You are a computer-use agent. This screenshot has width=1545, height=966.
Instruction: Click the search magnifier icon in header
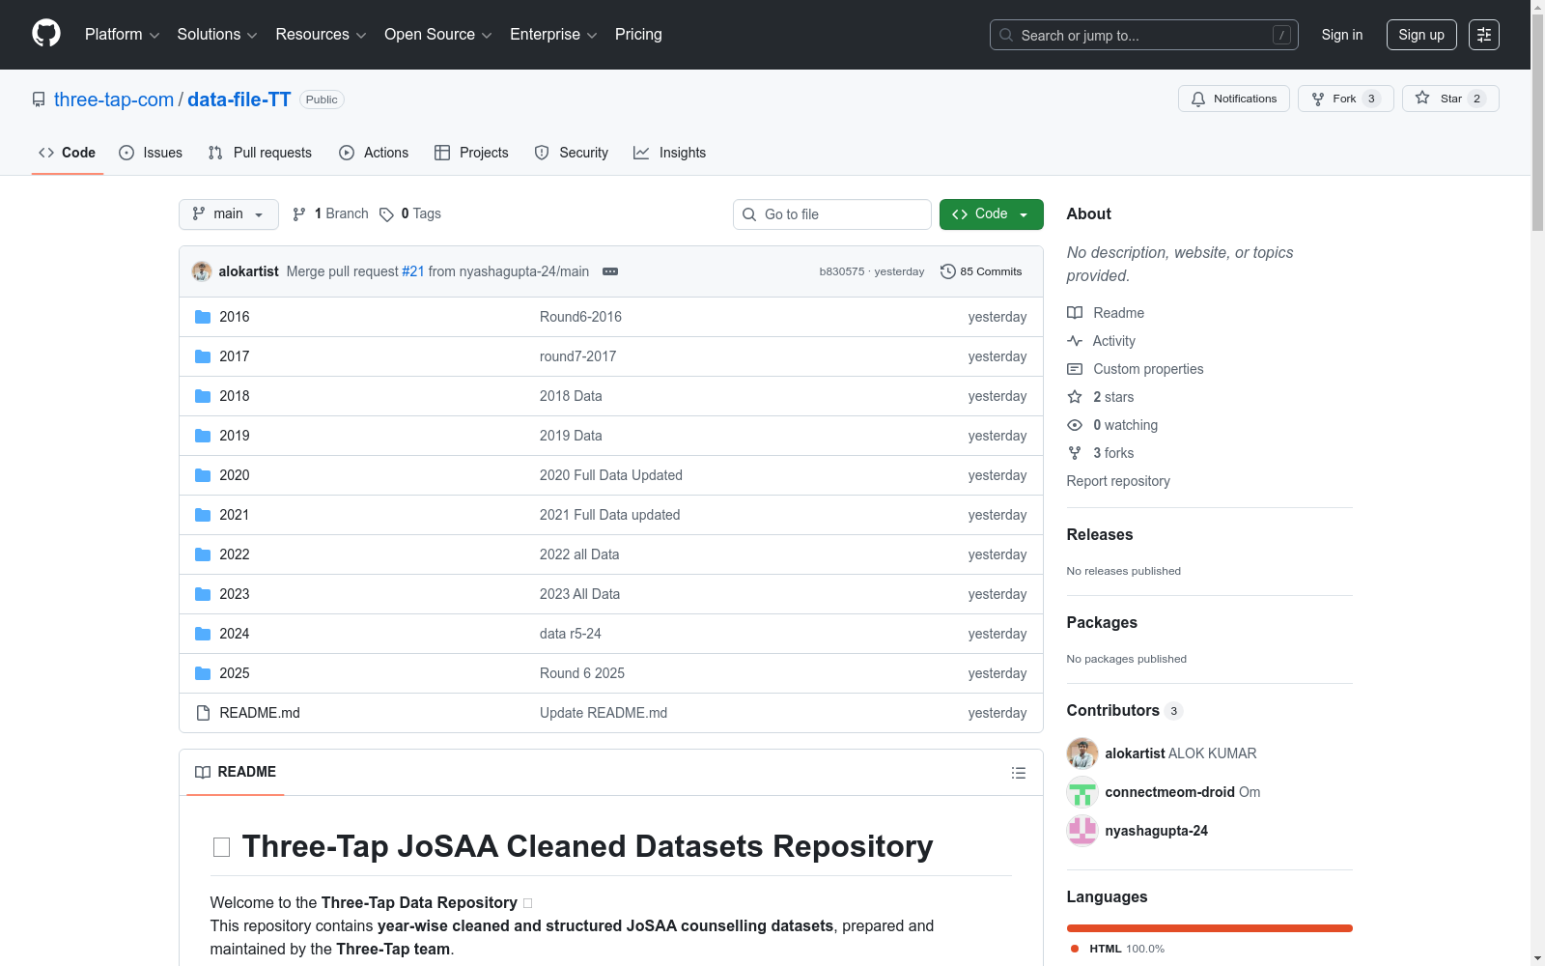point(1006,35)
